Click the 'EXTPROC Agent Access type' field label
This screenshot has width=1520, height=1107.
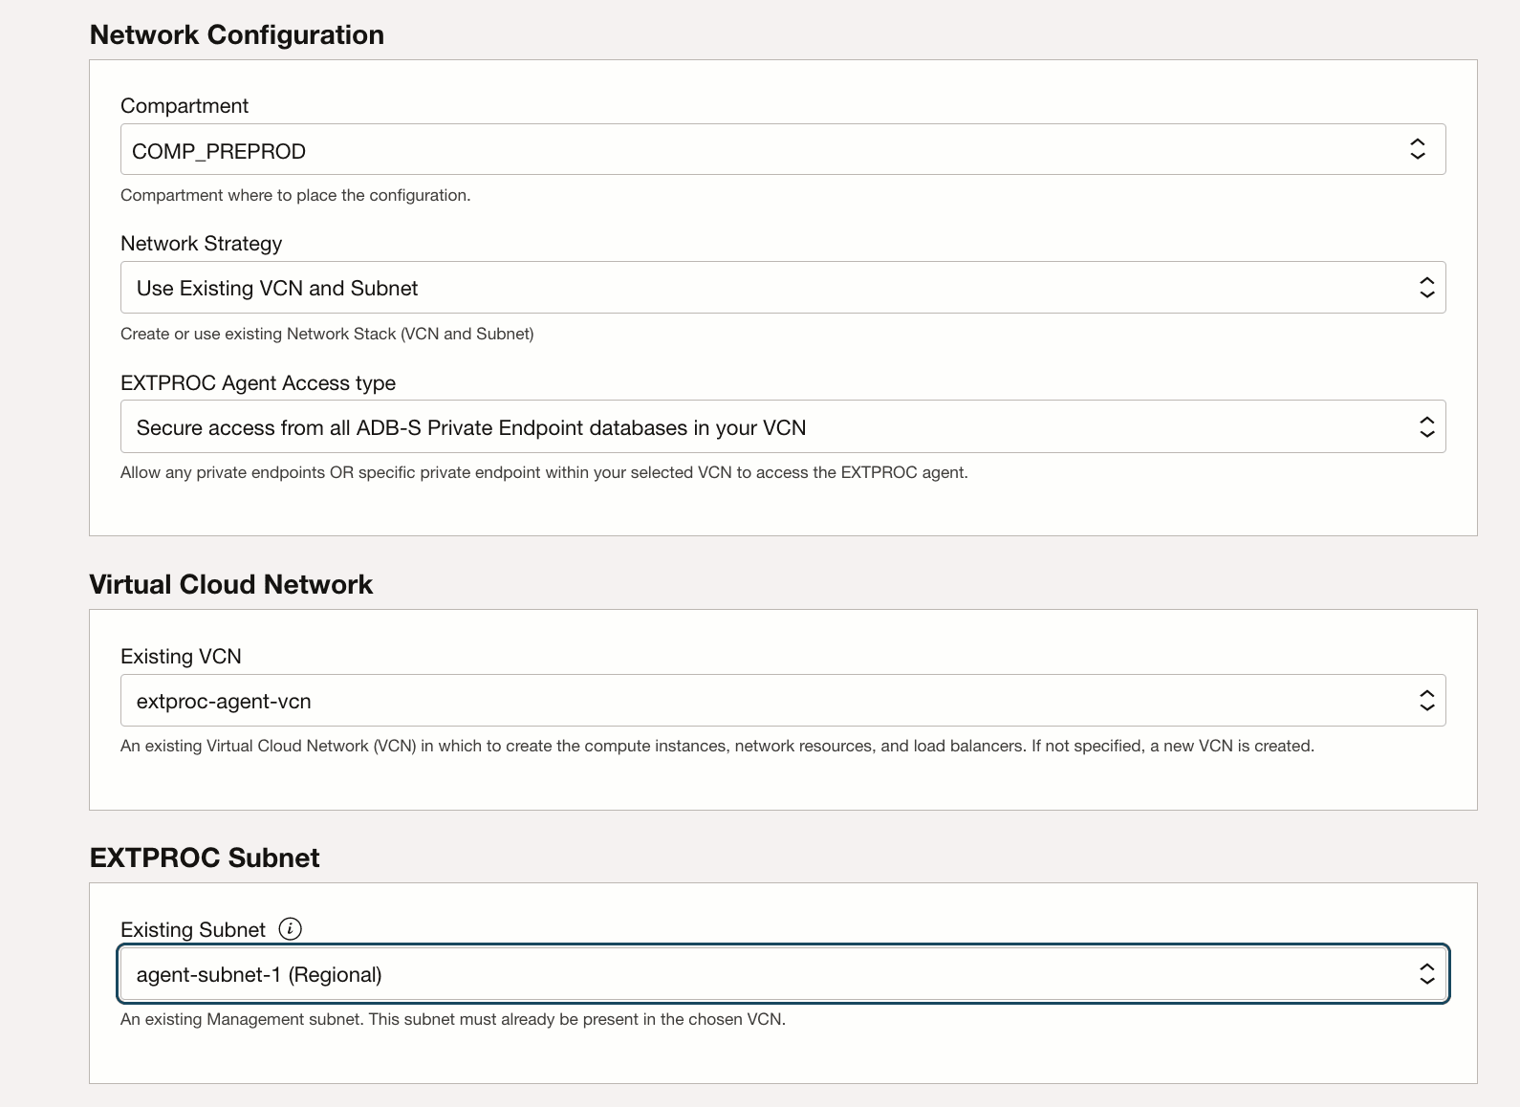[258, 383]
